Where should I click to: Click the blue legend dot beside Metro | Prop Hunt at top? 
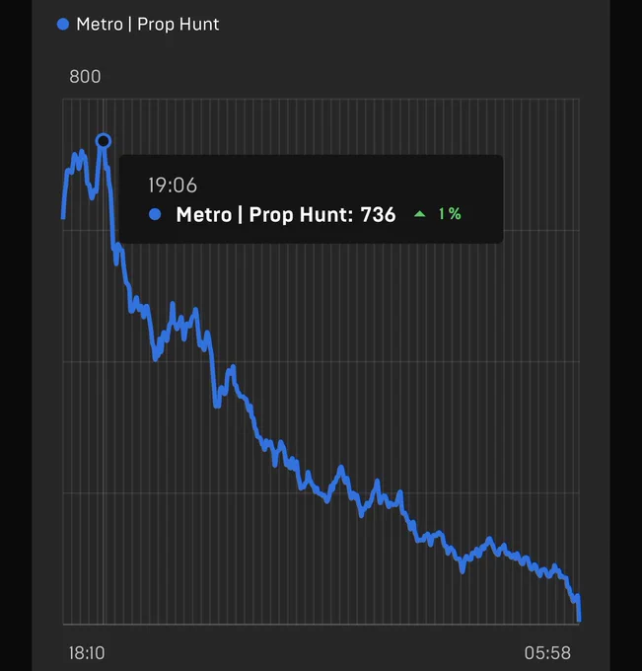(x=63, y=25)
